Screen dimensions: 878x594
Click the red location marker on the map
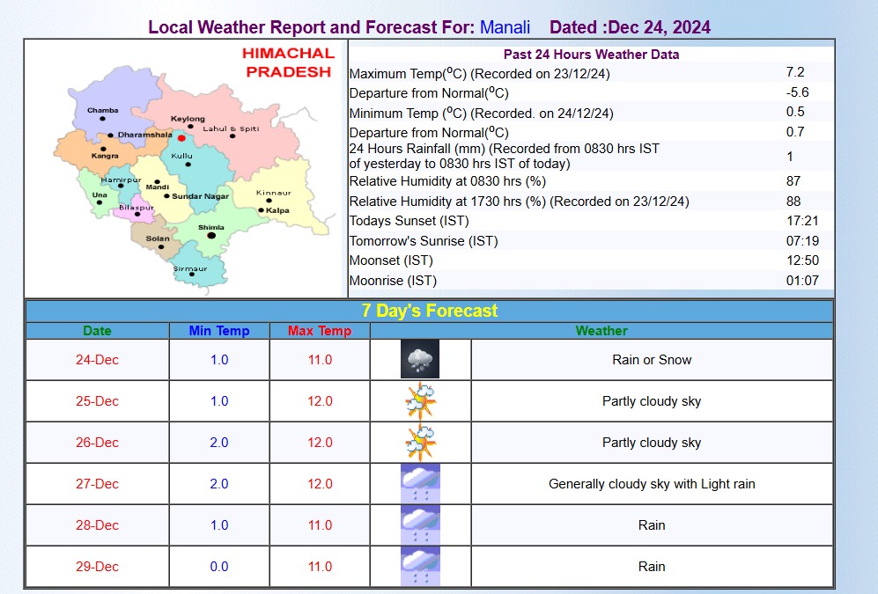(181, 138)
